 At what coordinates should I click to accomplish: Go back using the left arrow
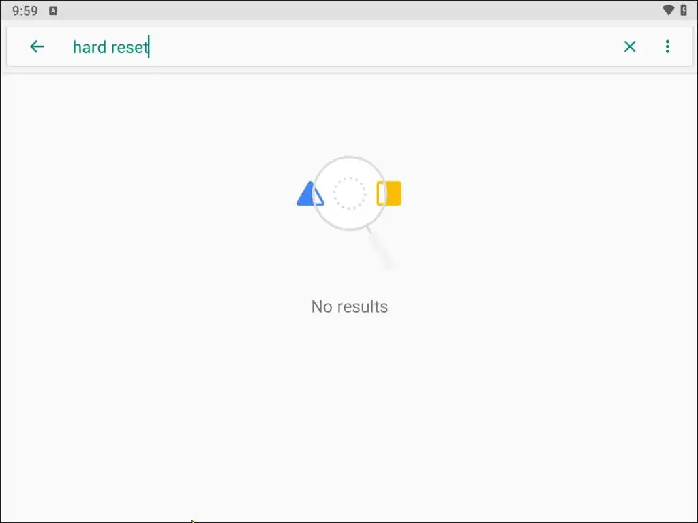(37, 47)
